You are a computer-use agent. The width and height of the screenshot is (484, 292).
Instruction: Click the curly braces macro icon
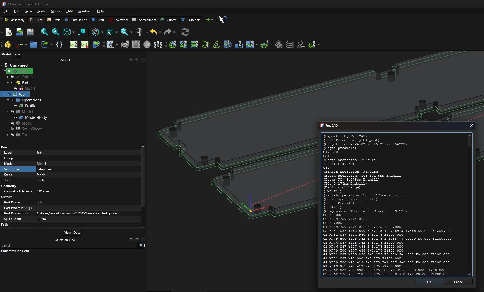59,44
